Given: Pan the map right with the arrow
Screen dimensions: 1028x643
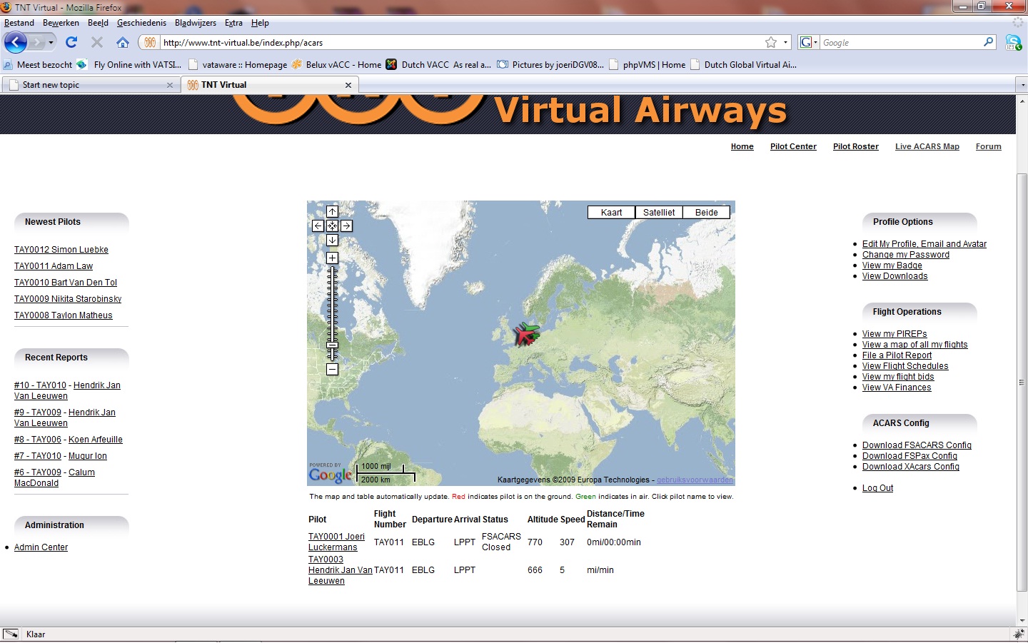Looking at the screenshot, I should click(346, 226).
